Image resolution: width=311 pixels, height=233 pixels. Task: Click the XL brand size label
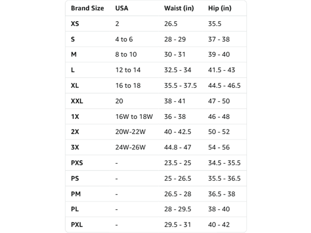[75, 86]
